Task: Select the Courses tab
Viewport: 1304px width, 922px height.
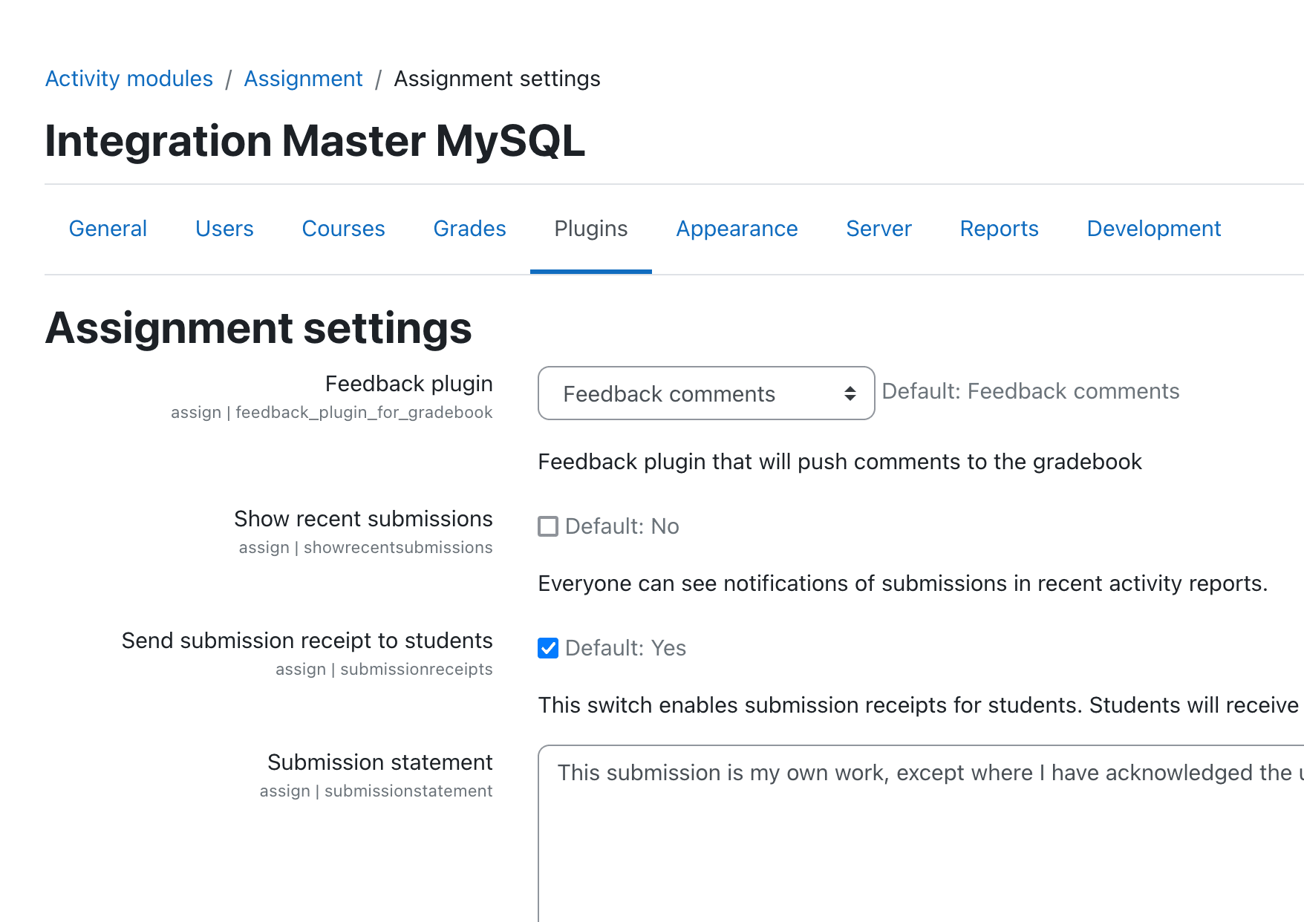Action: (x=343, y=229)
